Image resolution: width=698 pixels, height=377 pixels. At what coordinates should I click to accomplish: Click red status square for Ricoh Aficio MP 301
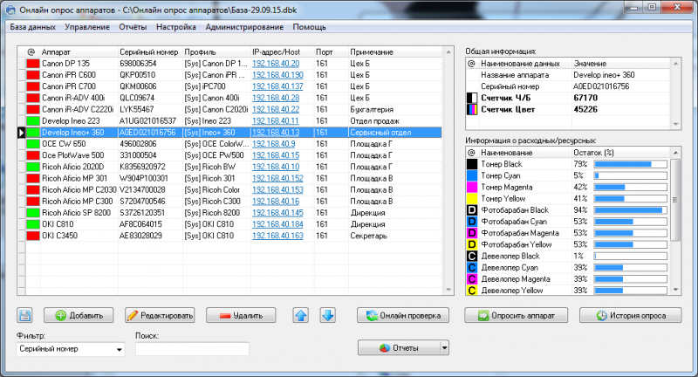tap(33, 178)
